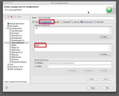The image size is (119, 96).
Task: Switch to the Classpath tab
Action: tap(65, 22)
